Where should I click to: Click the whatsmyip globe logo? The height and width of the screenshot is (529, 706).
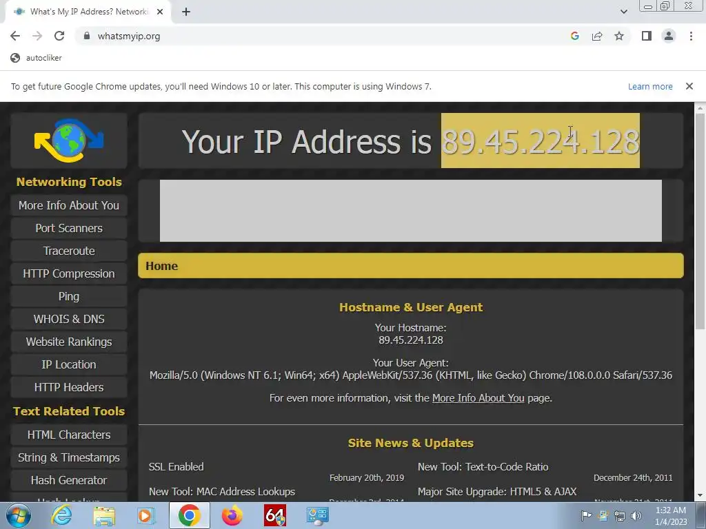click(x=69, y=141)
